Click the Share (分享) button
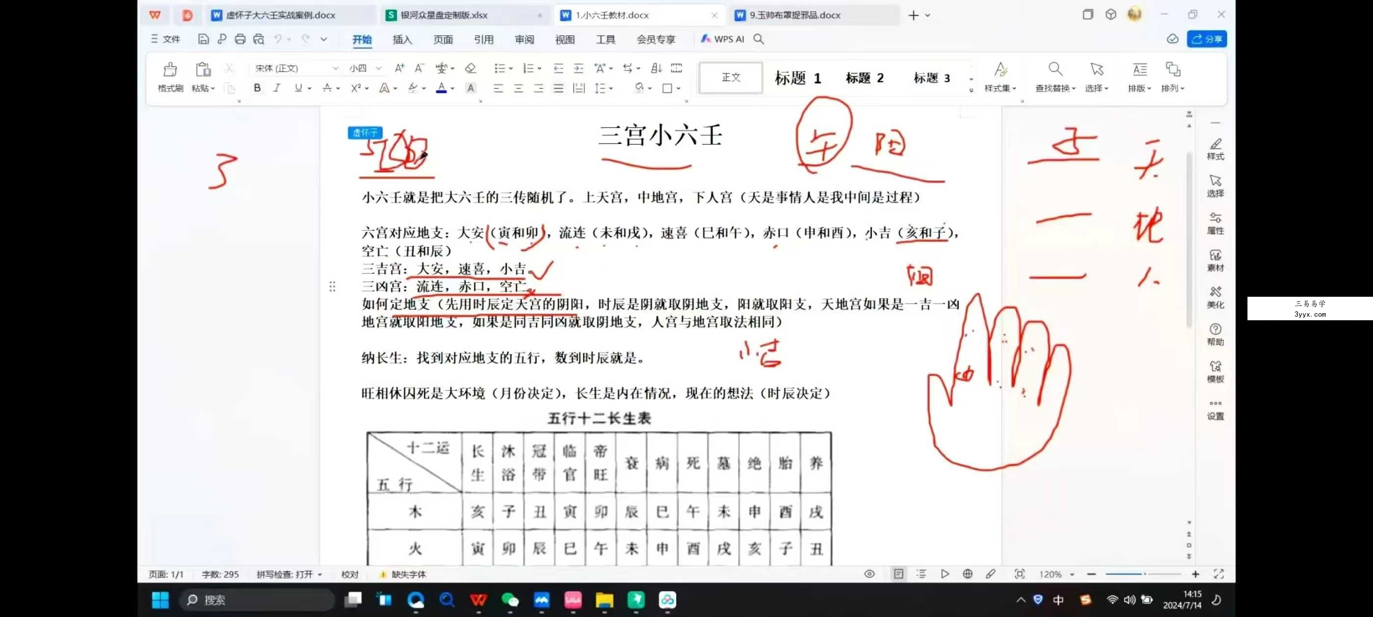This screenshot has height=617, width=1373. (x=1207, y=39)
